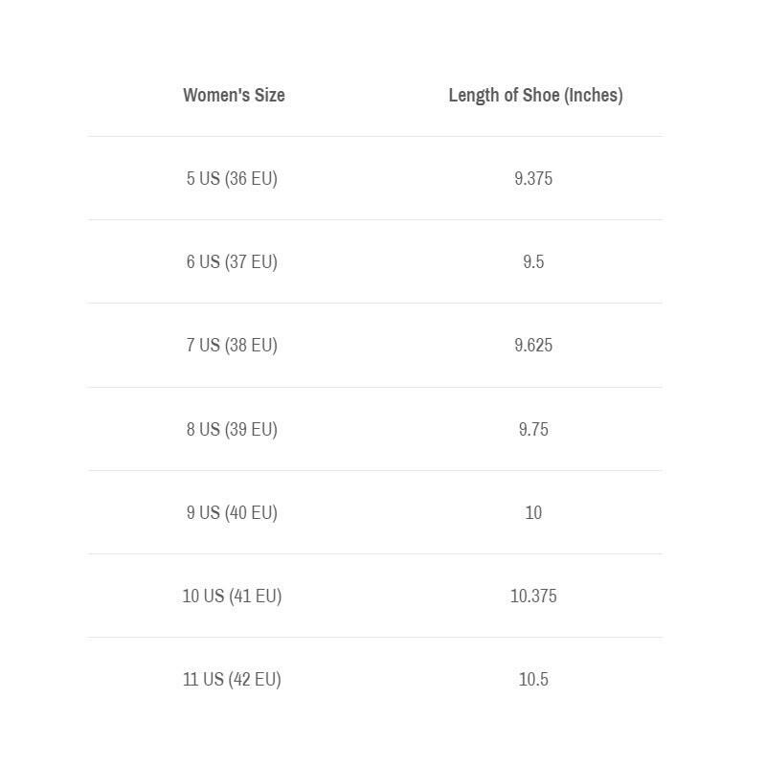Click the shoe length value 10

point(533,512)
